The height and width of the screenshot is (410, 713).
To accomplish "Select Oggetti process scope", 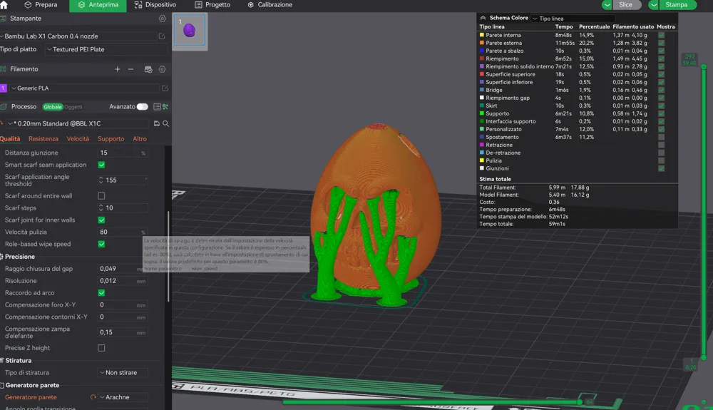I will point(73,107).
